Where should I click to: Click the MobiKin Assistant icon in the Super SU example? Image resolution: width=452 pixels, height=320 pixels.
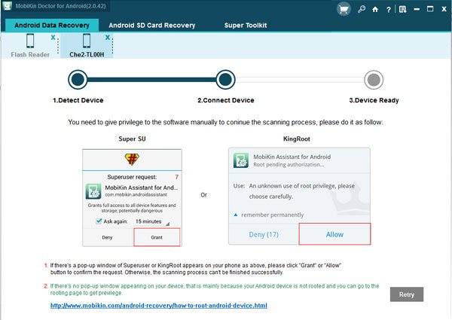(93, 191)
